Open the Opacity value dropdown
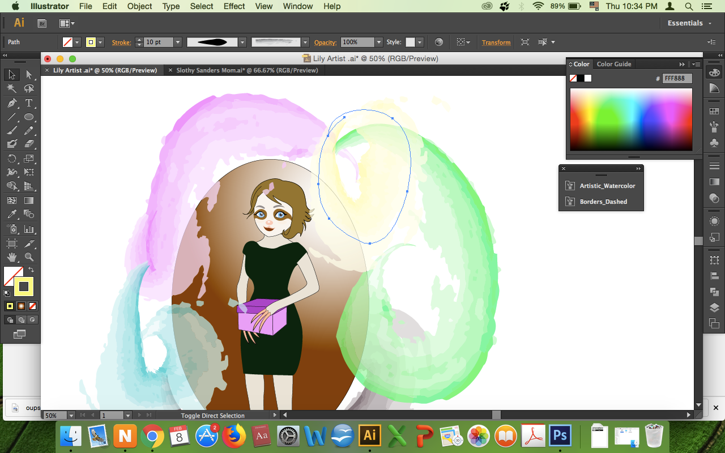The height and width of the screenshot is (453, 725). pyautogui.click(x=379, y=42)
